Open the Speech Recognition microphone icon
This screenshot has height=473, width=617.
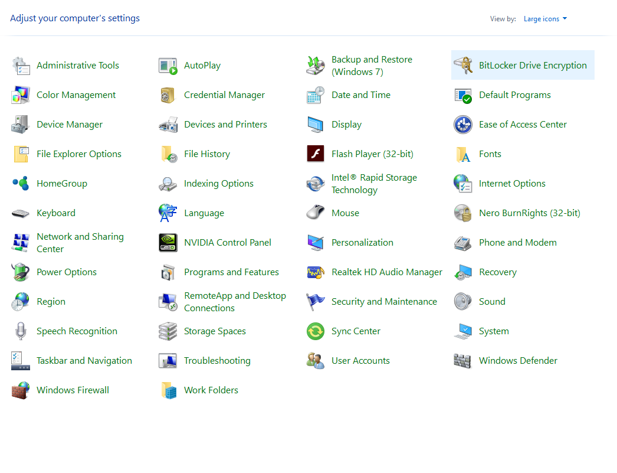point(21,331)
